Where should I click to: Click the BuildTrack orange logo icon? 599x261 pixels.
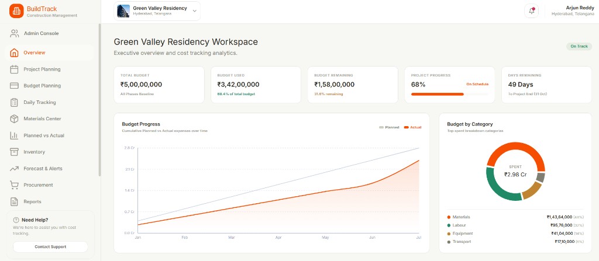coord(16,11)
